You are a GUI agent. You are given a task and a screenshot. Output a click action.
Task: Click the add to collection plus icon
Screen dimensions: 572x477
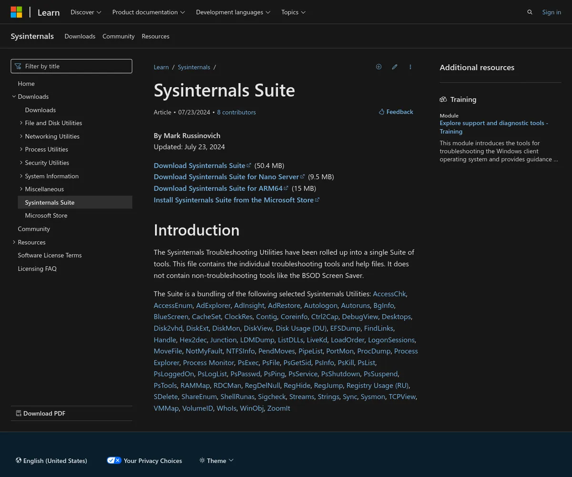(x=378, y=67)
